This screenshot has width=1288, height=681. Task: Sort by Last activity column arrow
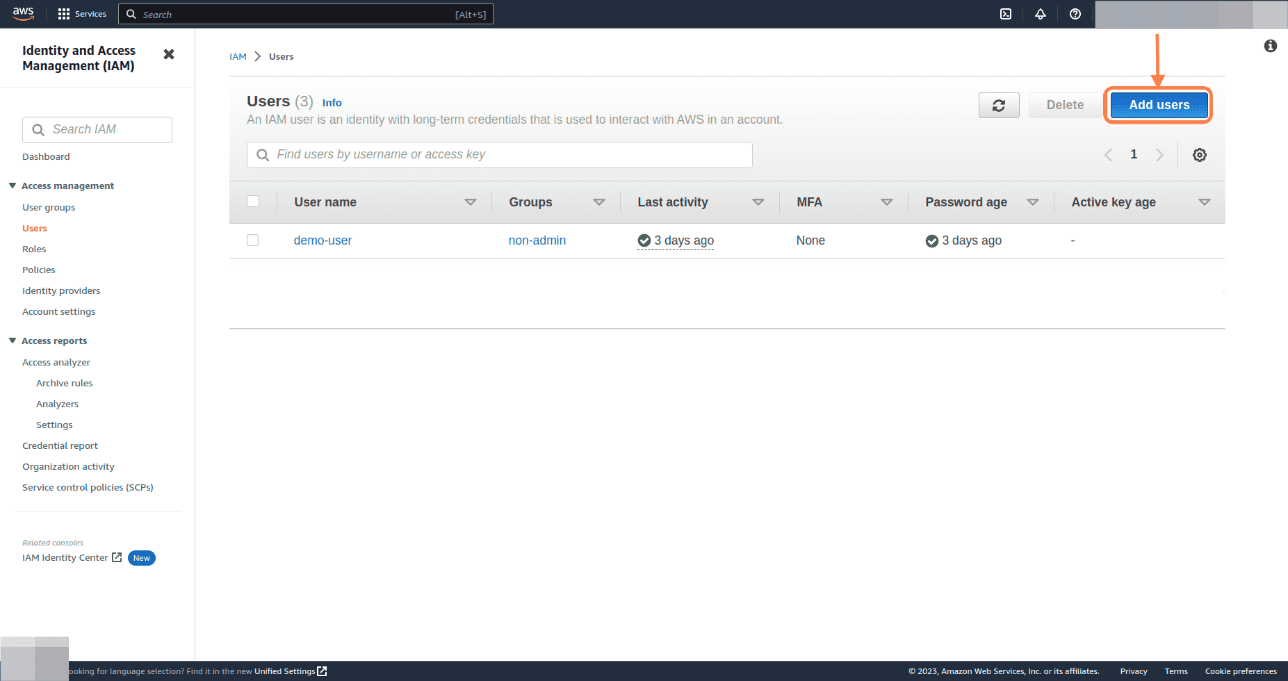click(758, 202)
